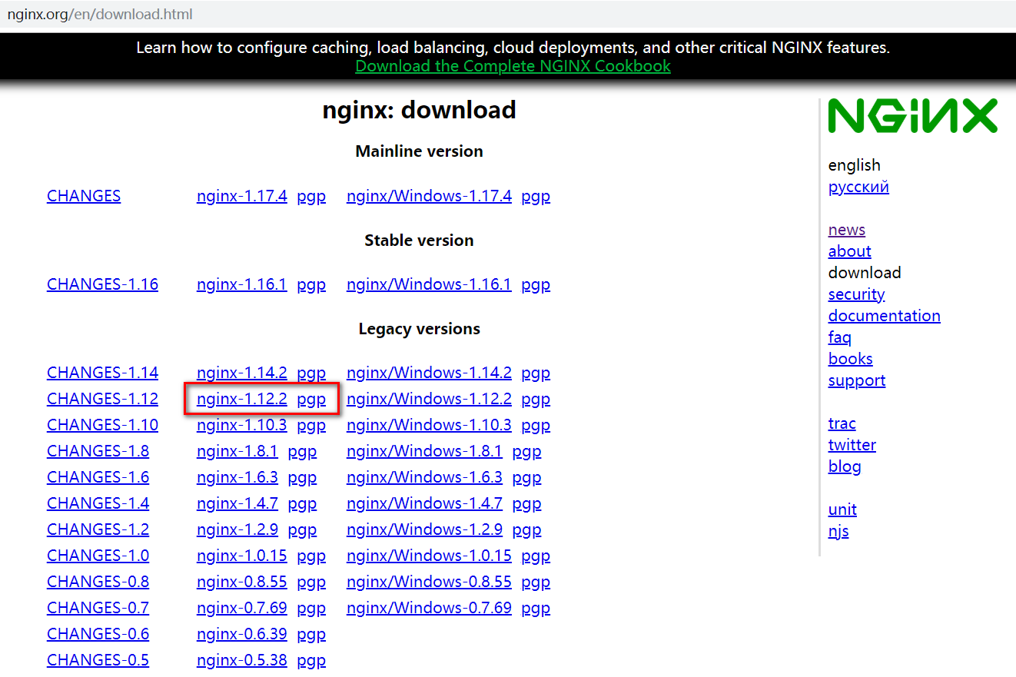
Task: Open pgp signature beside nginx-1.16.1
Action: click(x=311, y=285)
